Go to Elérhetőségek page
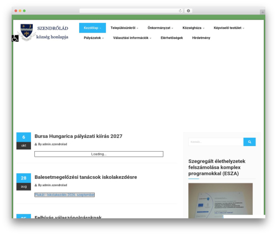The width and height of the screenshot is (277, 235). pos(172,38)
